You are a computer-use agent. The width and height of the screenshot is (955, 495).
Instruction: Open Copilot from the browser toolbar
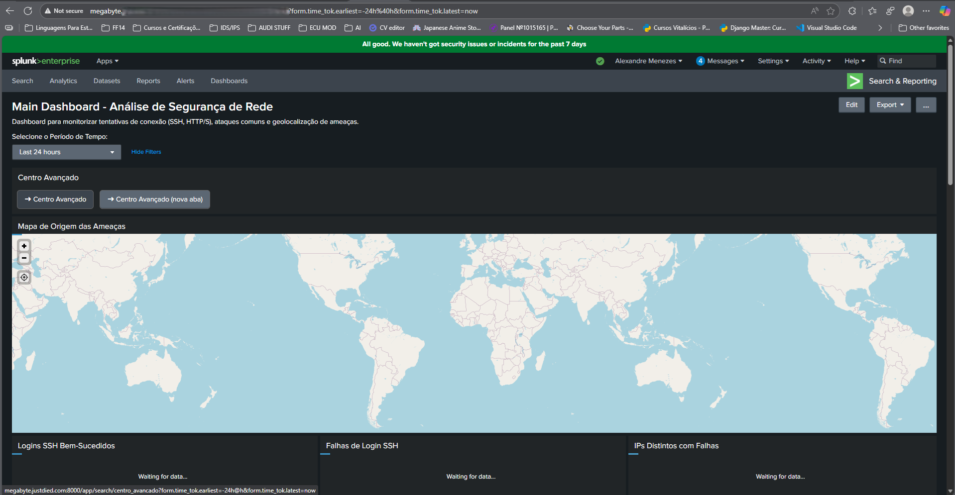pyautogui.click(x=945, y=10)
